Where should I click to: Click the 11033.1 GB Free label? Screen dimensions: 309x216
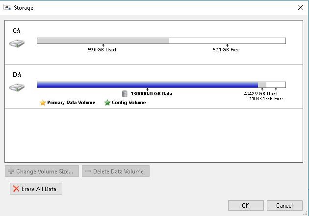266,99
